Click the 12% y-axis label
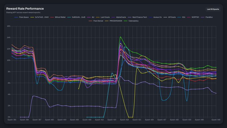Screen dimensions: 227x128 point(9,49)
